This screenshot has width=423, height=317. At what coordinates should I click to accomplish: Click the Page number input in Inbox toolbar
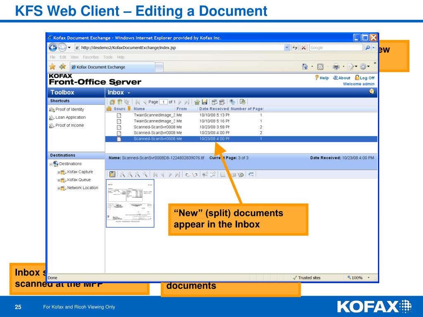click(163, 102)
